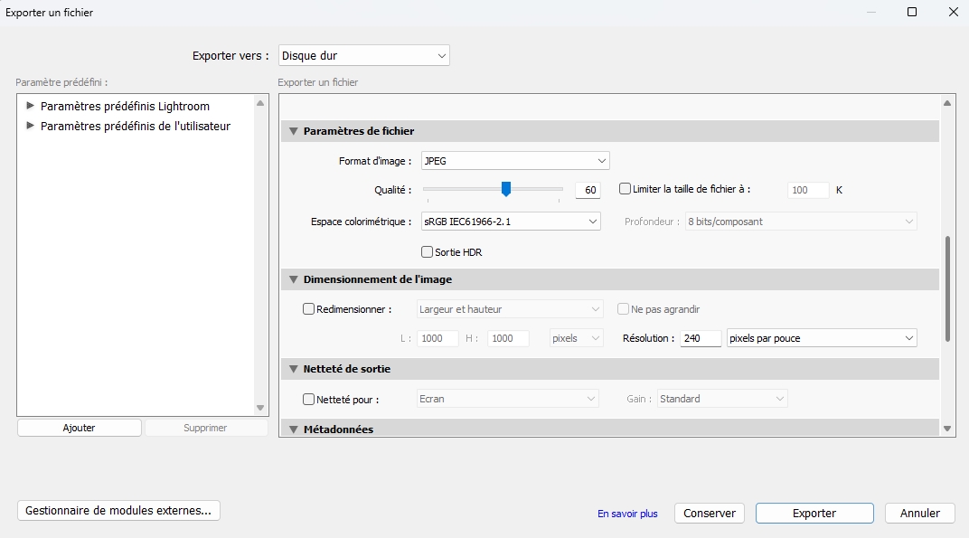
Task: Expand Paramètres prédéfinis de l'utilisateur
Action: pyautogui.click(x=31, y=126)
